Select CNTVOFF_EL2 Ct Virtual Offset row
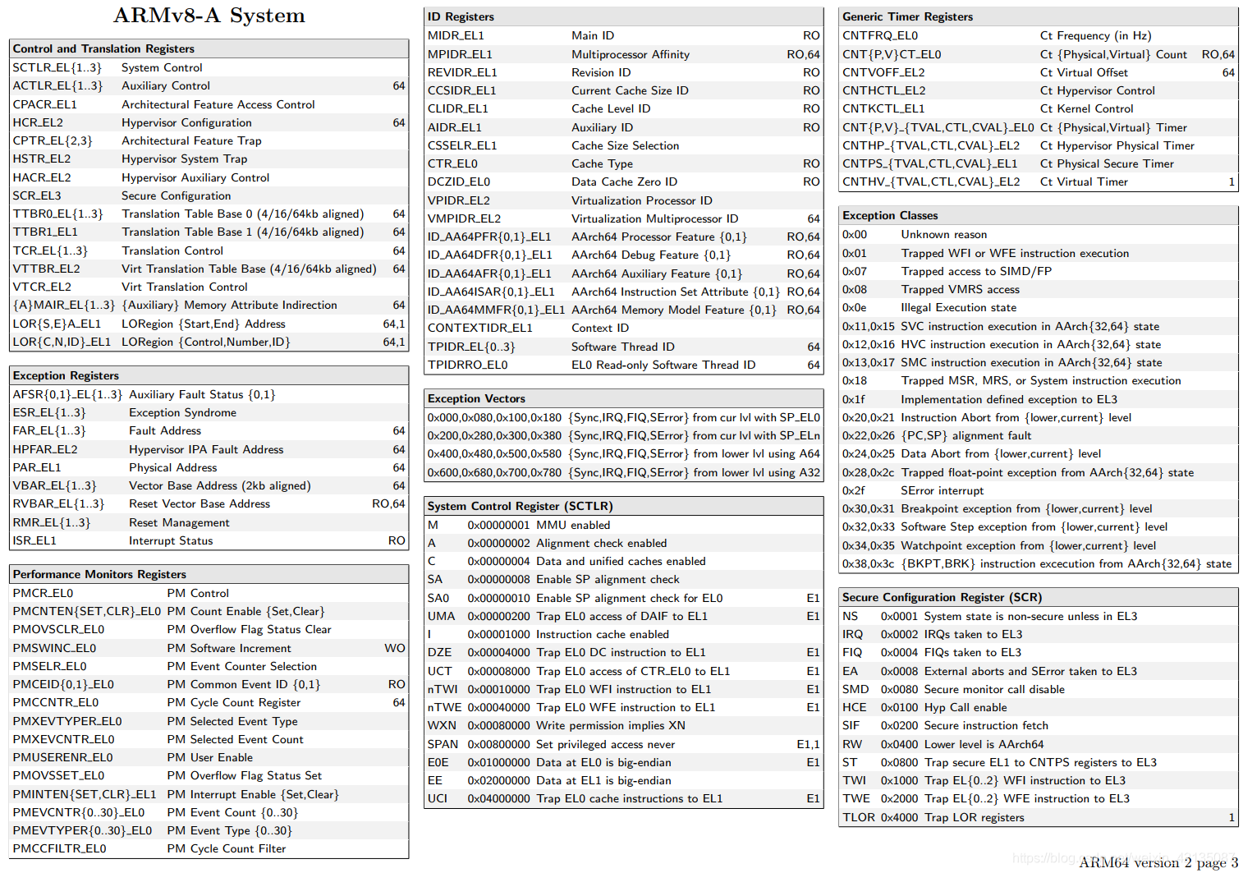This screenshot has width=1243, height=873. point(1039,72)
